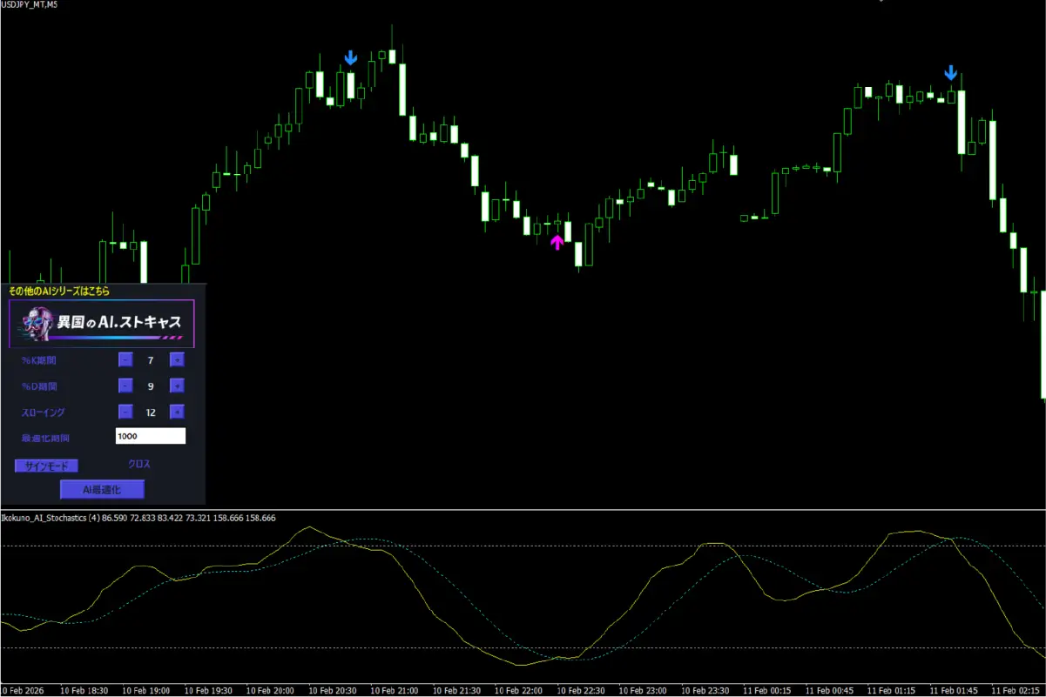The width and height of the screenshot is (1046, 697).
Task: Toggle the サインモード button
Action: click(47, 466)
